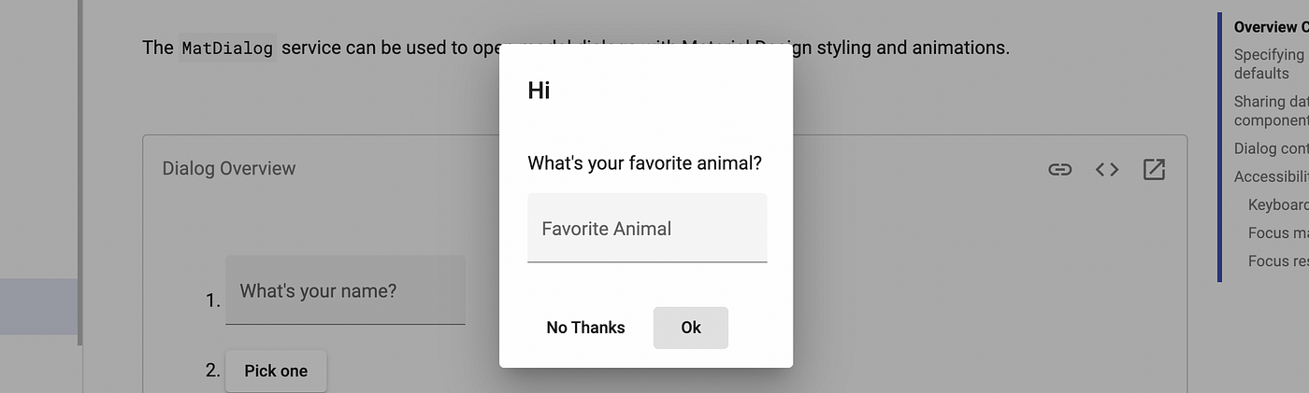Screen dimensions: 1309x393
Task: Click the Dialog Overview example title
Action: (229, 168)
